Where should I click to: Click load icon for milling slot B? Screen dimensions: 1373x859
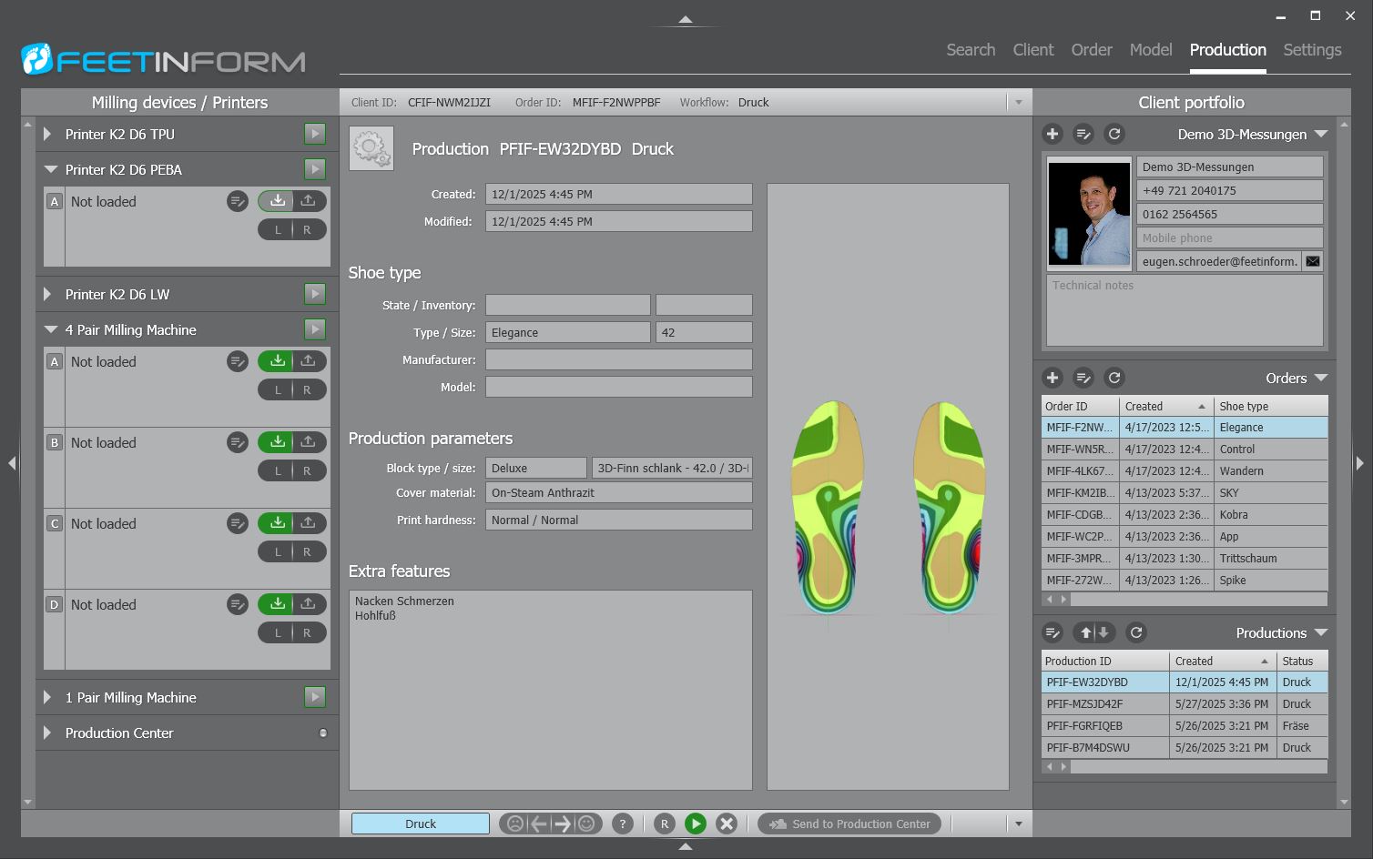277,442
